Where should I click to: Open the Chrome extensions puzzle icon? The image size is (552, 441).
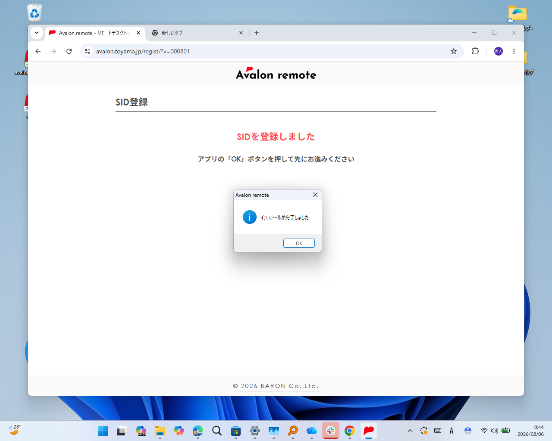(475, 51)
